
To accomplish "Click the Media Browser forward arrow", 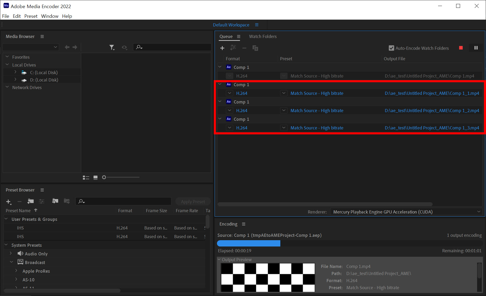I will [x=75, y=47].
